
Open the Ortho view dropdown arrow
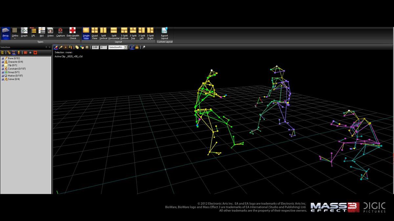[x=15, y=38]
